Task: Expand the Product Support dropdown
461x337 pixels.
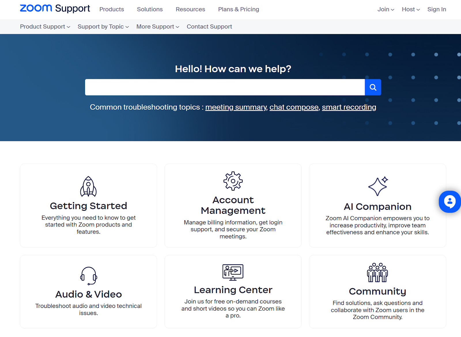Action: (45, 26)
